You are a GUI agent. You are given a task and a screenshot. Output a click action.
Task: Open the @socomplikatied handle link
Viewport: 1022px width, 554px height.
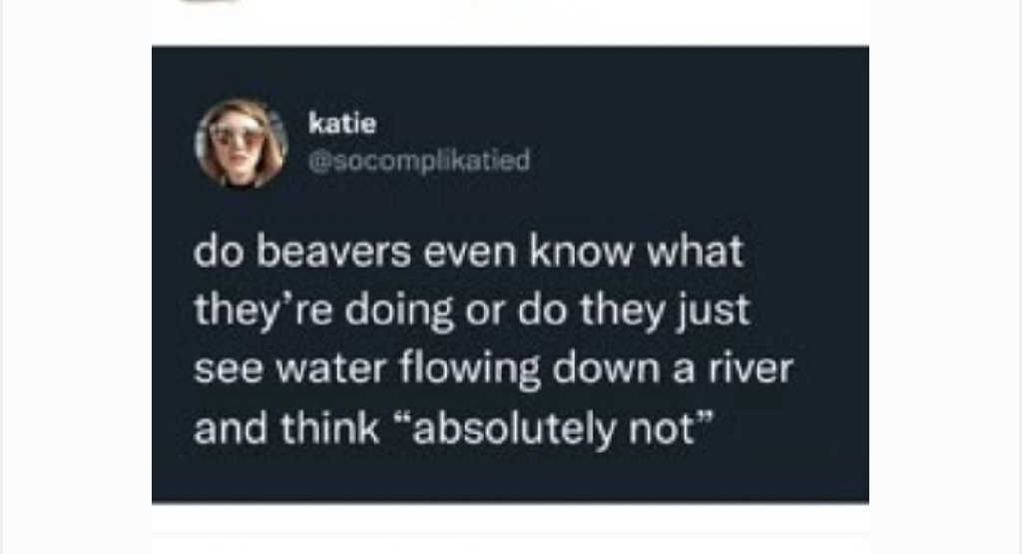click(419, 161)
